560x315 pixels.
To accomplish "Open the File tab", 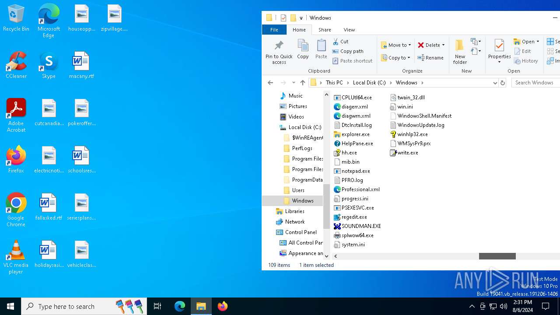I will tap(274, 30).
